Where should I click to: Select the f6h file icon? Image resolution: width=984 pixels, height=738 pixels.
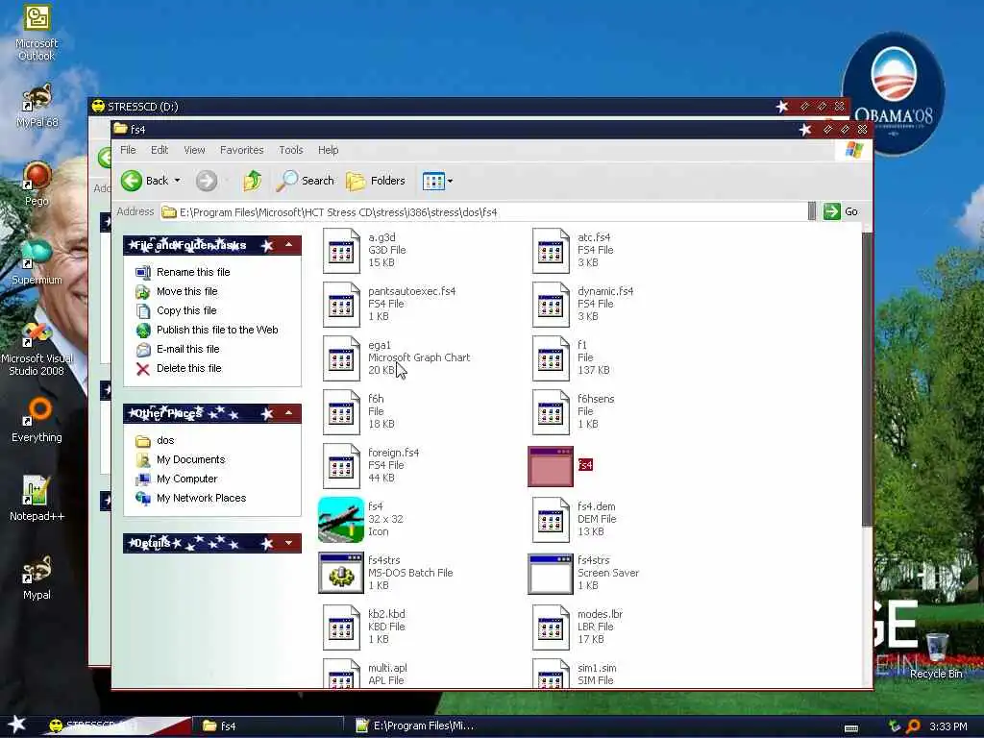pyautogui.click(x=341, y=412)
